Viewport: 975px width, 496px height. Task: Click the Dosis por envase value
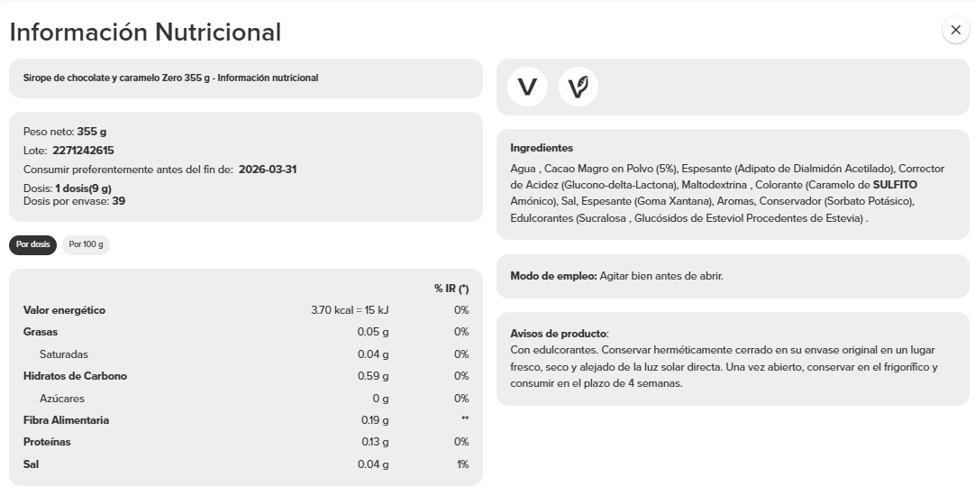pos(118,201)
